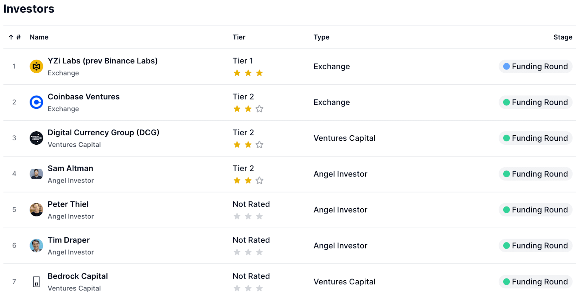Click YZi Labs' blue Funding Round badge
Image resolution: width=576 pixels, height=294 pixels.
click(x=535, y=67)
